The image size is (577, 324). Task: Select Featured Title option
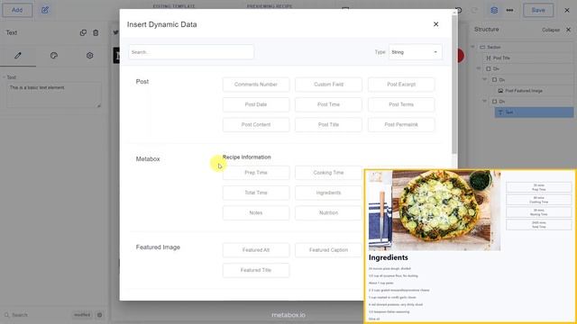click(256, 270)
